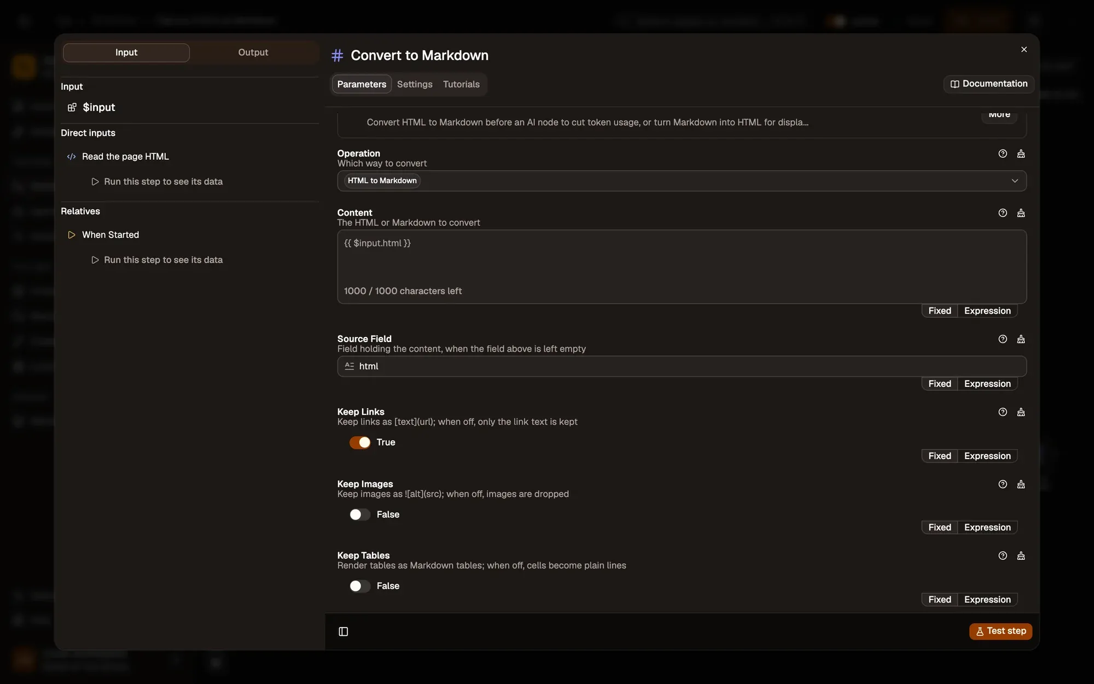Set Keep Tables to Expression mode

[987, 600]
